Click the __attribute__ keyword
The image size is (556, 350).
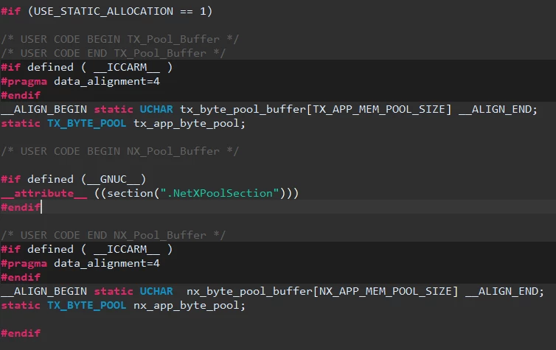pos(44,193)
